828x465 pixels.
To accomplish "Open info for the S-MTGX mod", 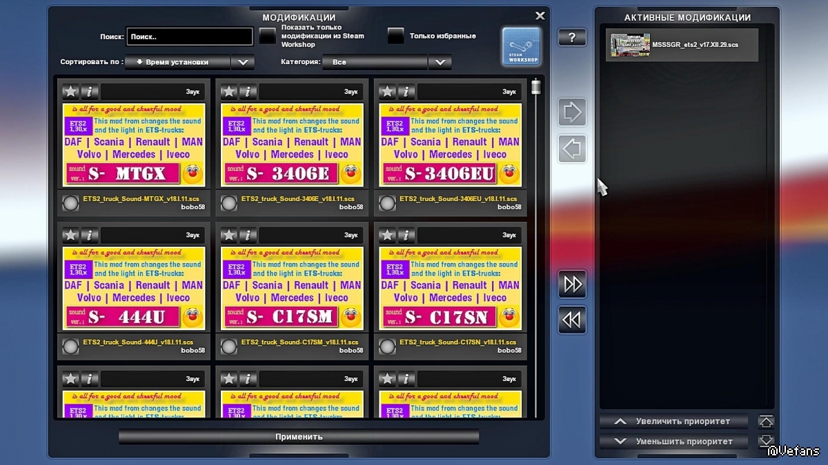I will click(x=90, y=92).
